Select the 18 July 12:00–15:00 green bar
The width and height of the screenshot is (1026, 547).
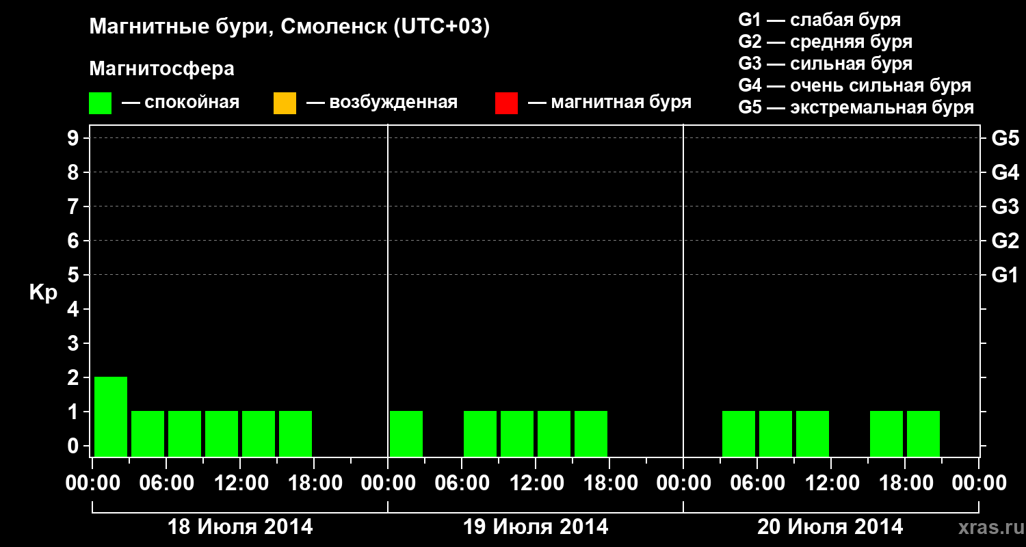point(259,433)
